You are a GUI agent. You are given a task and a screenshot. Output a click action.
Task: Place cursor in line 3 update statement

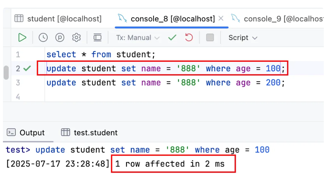coord(166,83)
